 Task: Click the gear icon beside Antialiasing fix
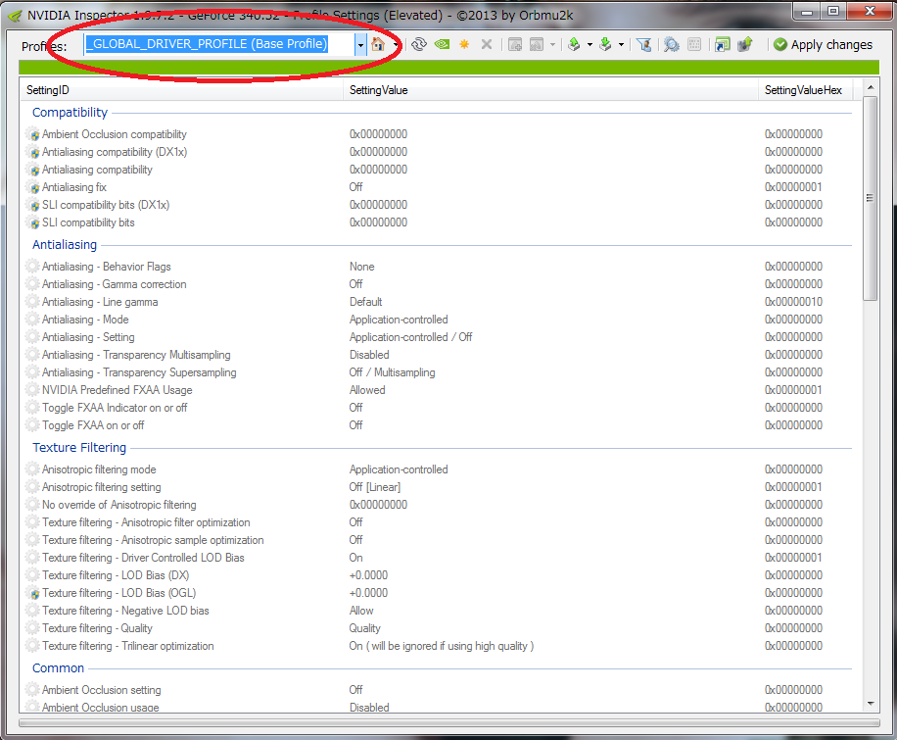(32, 187)
